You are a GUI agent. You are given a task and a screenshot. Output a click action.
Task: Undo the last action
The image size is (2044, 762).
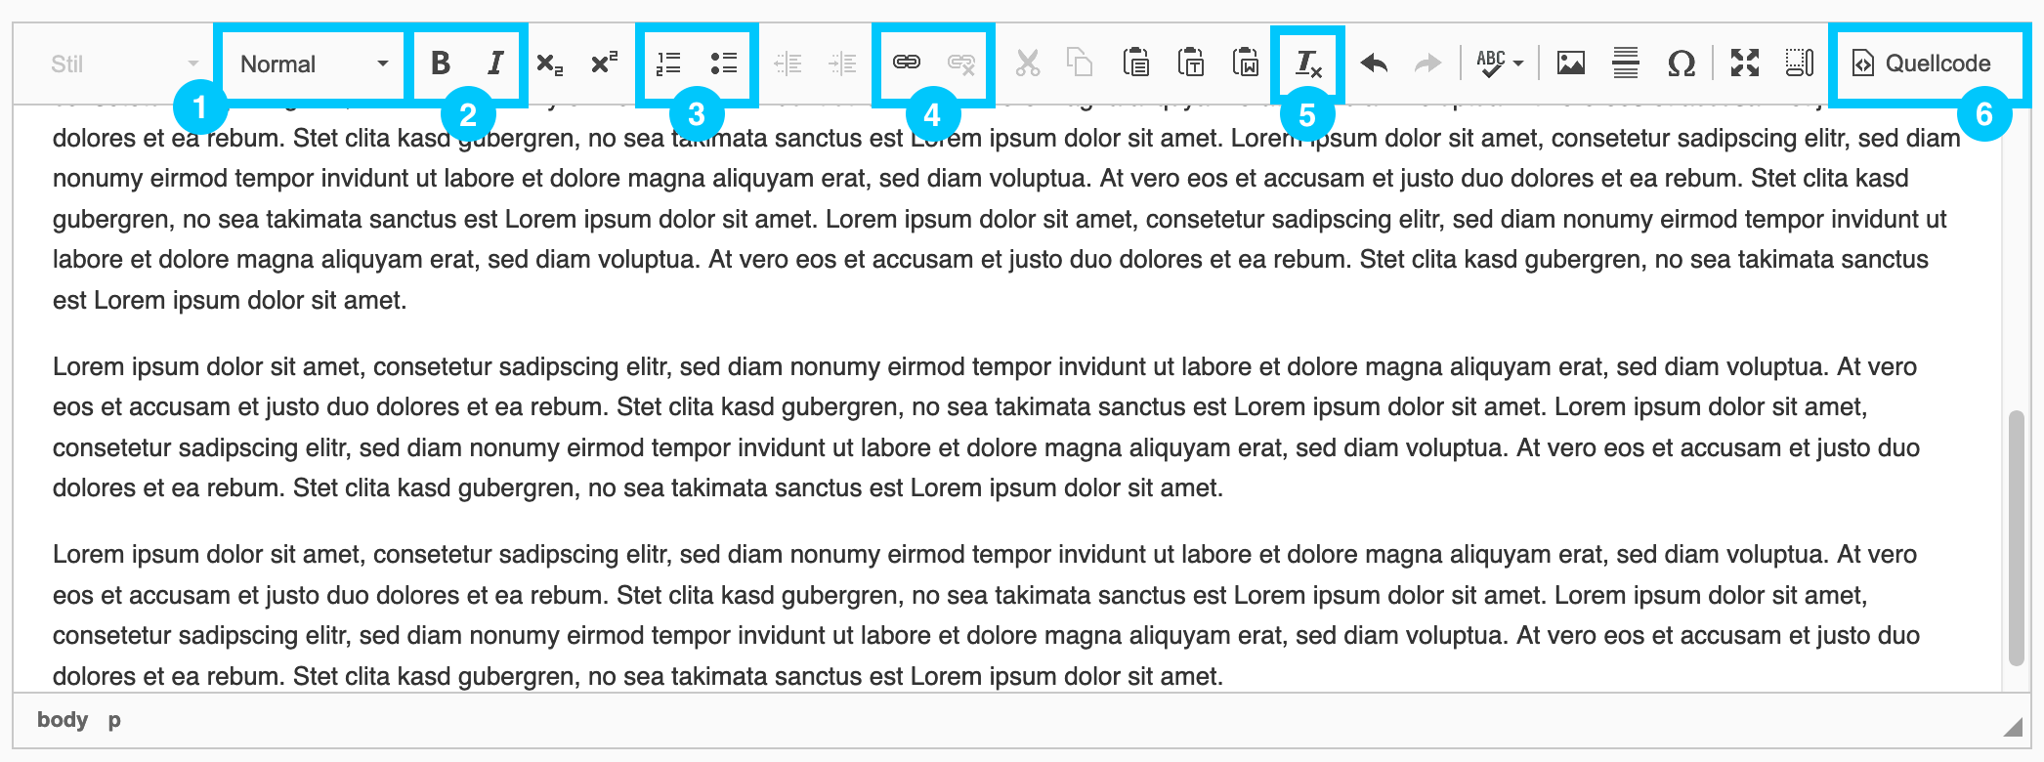1374,63
